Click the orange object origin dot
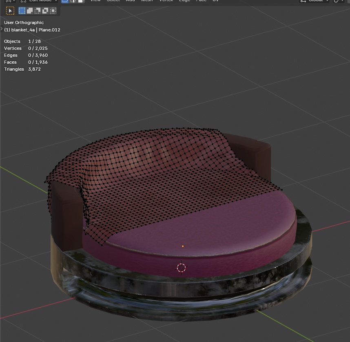 point(183,246)
